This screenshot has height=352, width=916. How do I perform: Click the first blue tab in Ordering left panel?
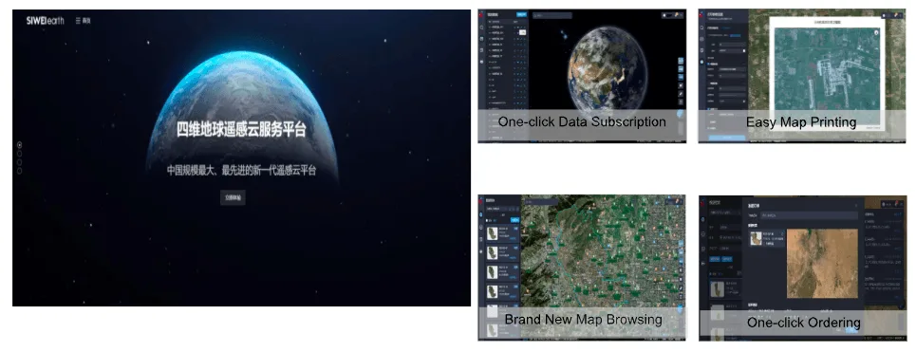click(x=715, y=259)
